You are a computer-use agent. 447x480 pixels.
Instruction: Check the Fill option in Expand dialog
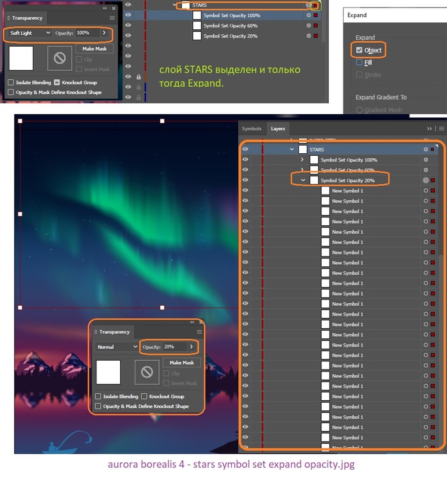tap(360, 62)
